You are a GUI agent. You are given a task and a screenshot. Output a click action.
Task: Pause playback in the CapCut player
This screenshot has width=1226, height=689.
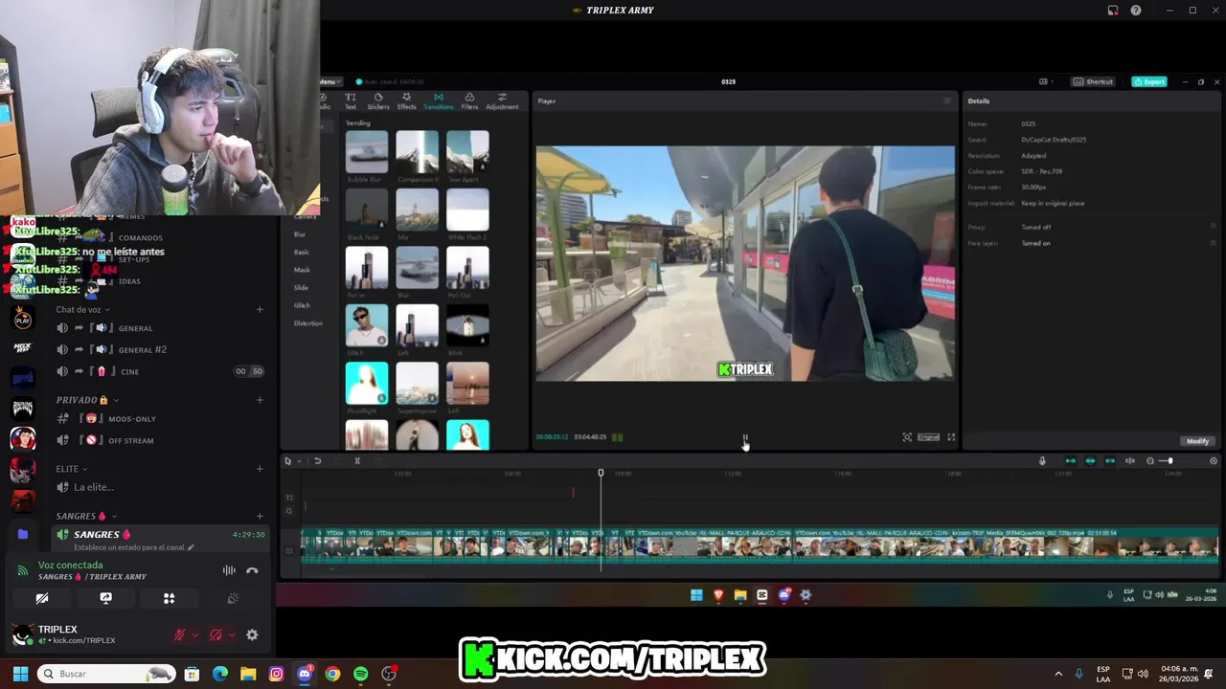(745, 437)
